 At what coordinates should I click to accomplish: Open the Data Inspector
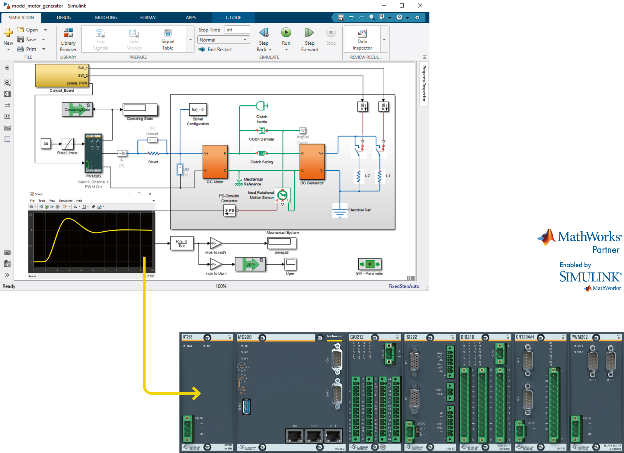click(362, 39)
